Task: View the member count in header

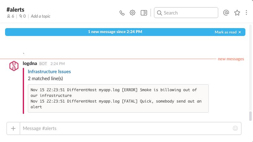Action: coord(10,16)
